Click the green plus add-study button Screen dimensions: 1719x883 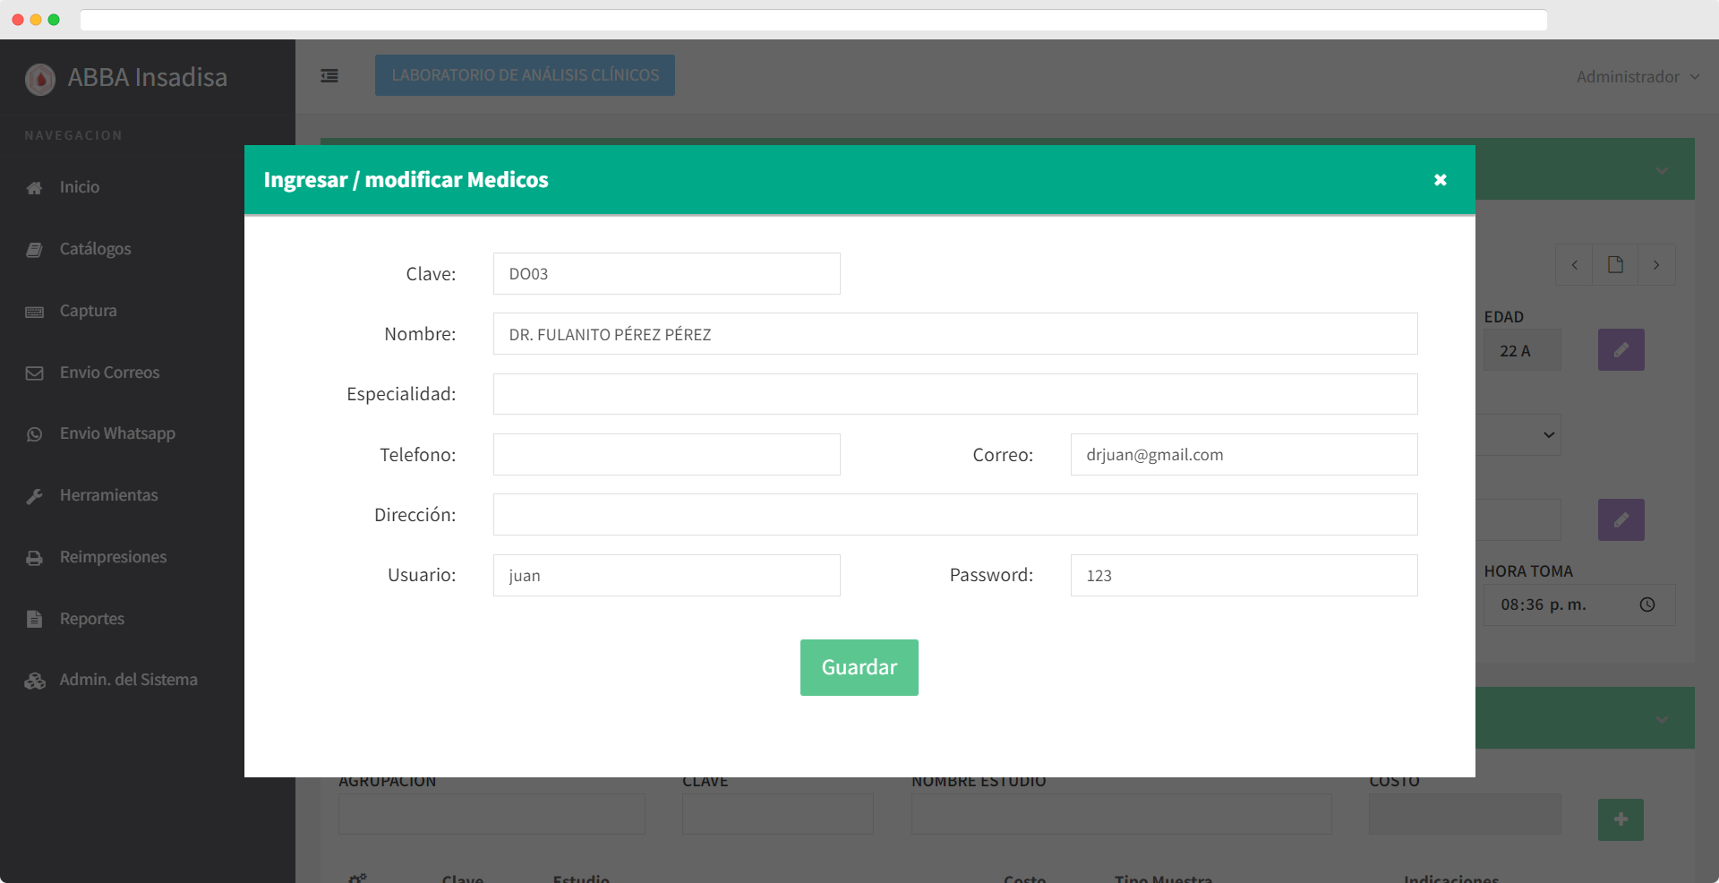[x=1621, y=819]
